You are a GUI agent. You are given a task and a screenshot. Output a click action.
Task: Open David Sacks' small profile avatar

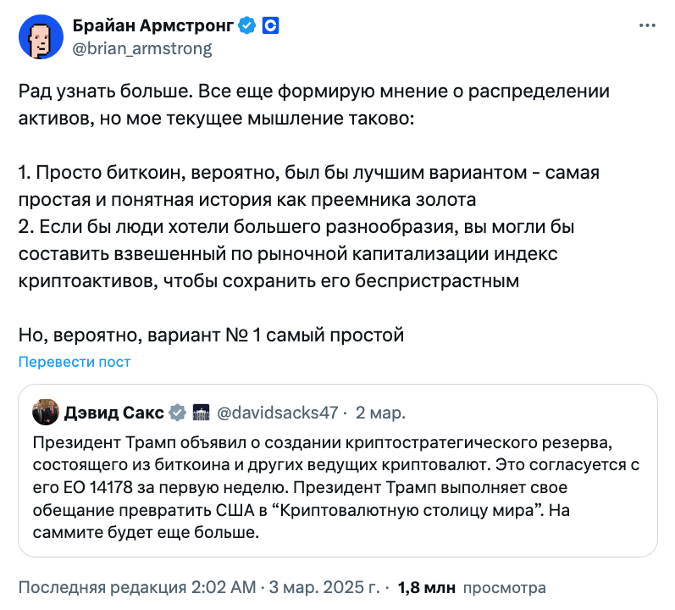coord(45,413)
